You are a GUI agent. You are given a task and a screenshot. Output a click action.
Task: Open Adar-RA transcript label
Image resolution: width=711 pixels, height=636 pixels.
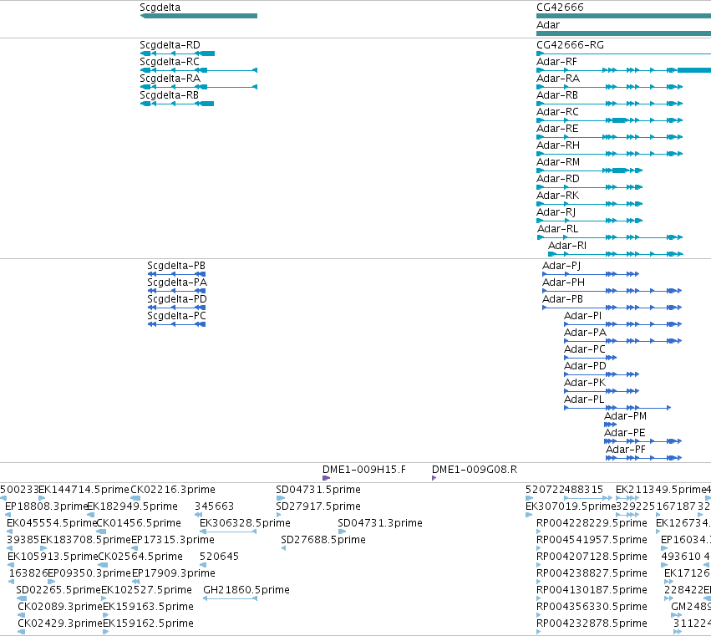[x=558, y=79]
